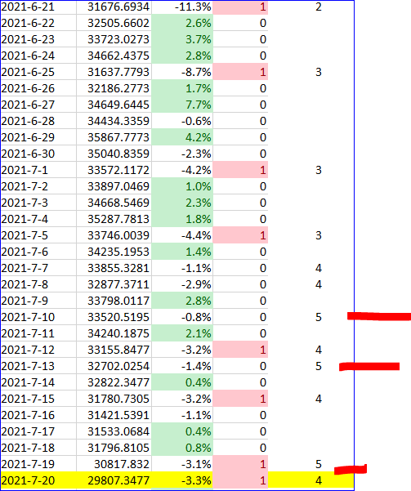Select price cell 33520.5195
The height and width of the screenshot is (491, 411).
pos(114,317)
